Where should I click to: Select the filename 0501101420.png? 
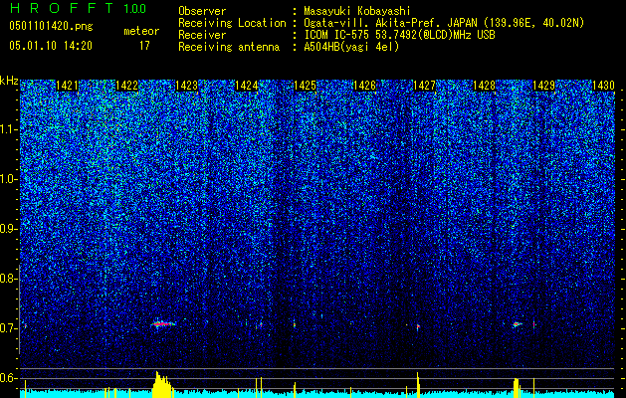tap(51, 26)
